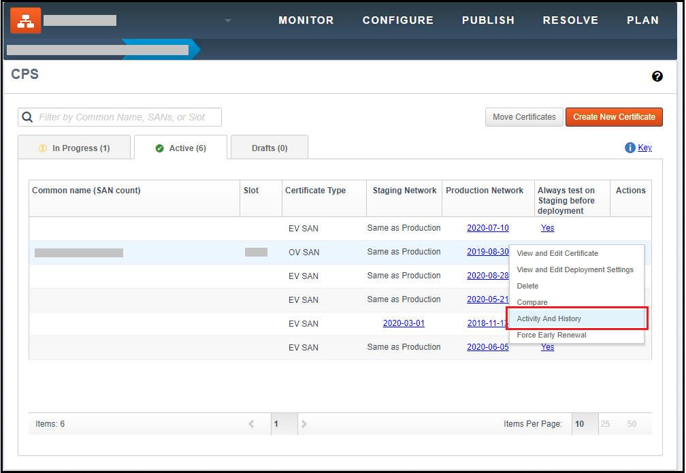686x473 pixels.
Task: Open the 2020-07-10 production date link
Action: (487, 228)
